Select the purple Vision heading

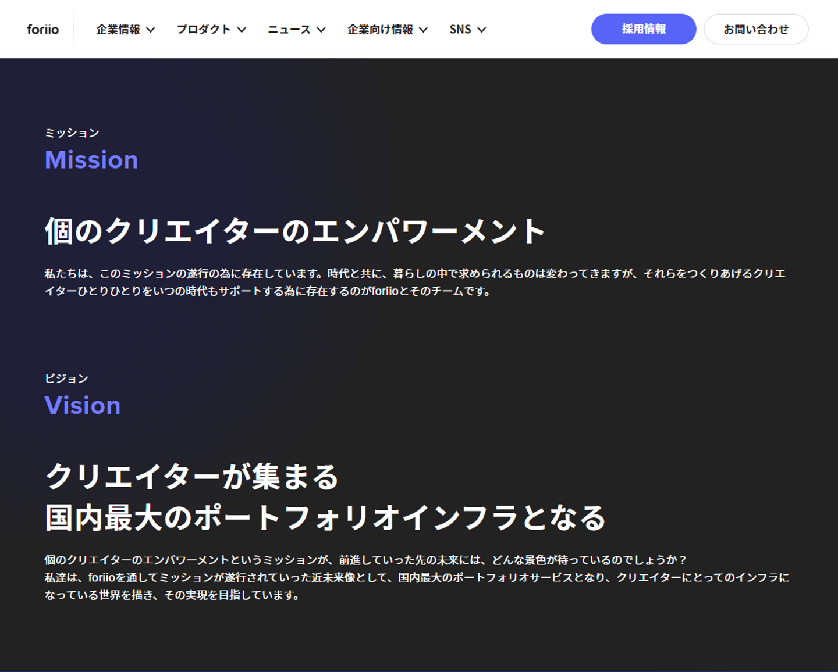click(x=83, y=405)
